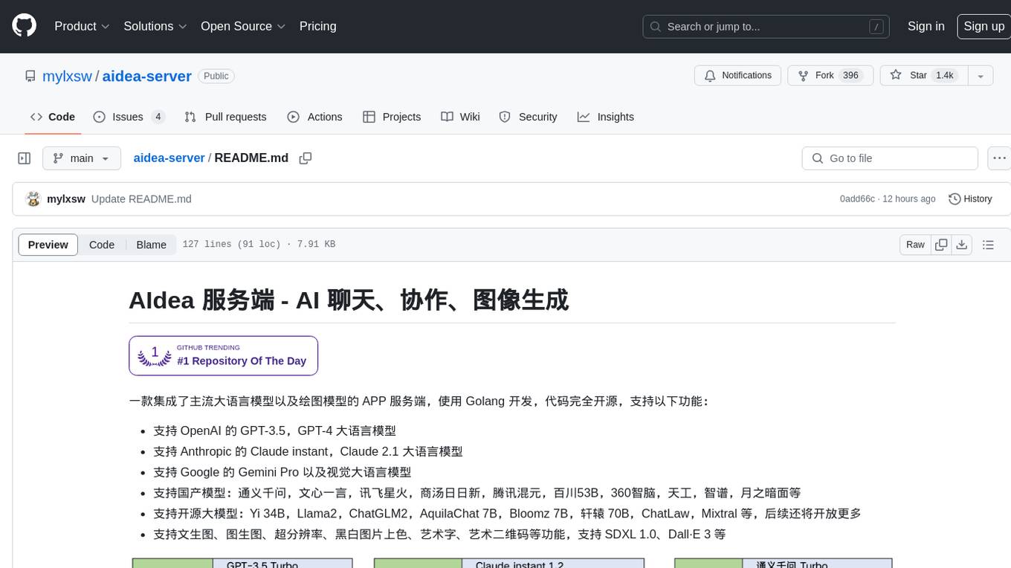Focus the Search or jump to field
Viewport: 1011px width, 568px height.
[767, 27]
